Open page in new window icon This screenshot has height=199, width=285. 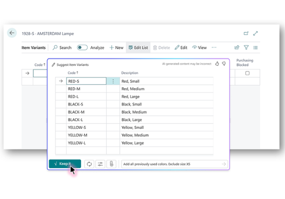tap(246, 34)
